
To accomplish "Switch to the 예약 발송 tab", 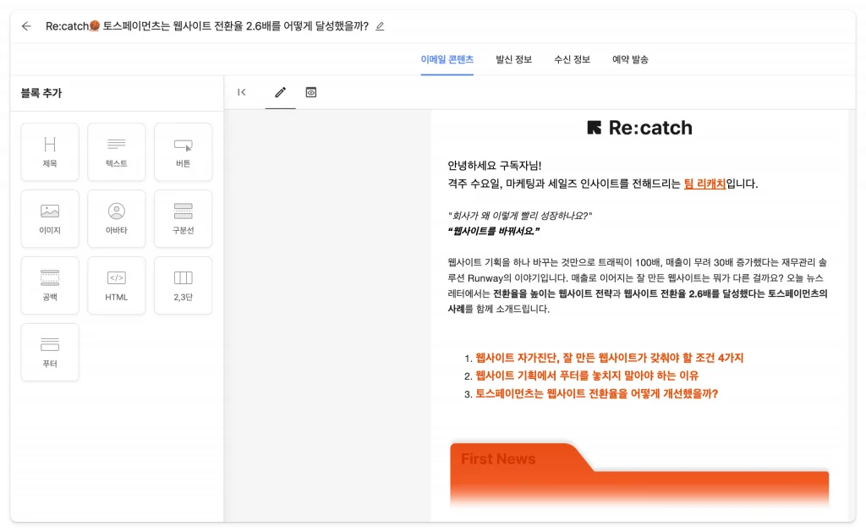I will click(628, 60).
